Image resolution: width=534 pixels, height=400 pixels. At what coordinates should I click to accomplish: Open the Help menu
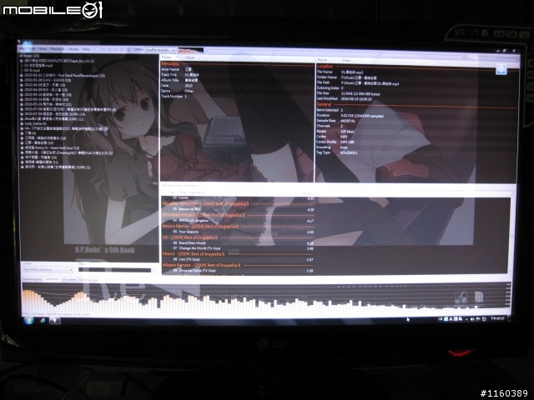coord(87,49)
